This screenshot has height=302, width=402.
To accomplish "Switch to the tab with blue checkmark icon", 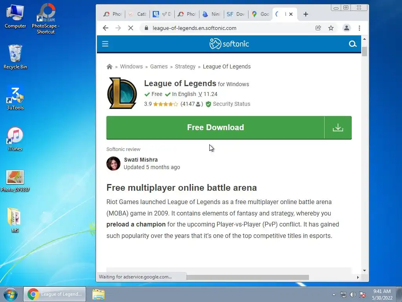I will click(162, 14).
